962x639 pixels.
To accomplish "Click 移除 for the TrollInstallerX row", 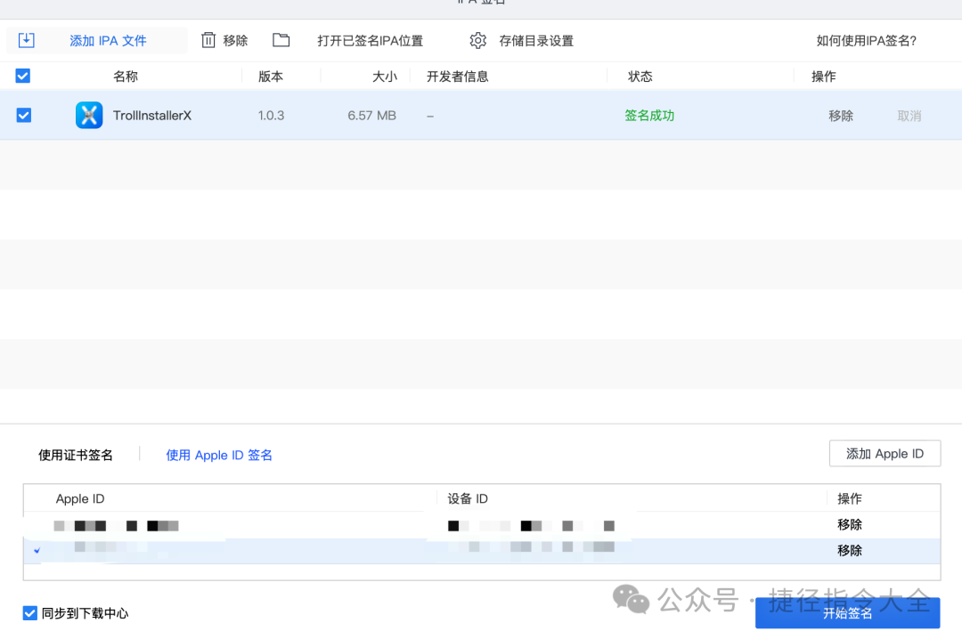I will (841, 116).
